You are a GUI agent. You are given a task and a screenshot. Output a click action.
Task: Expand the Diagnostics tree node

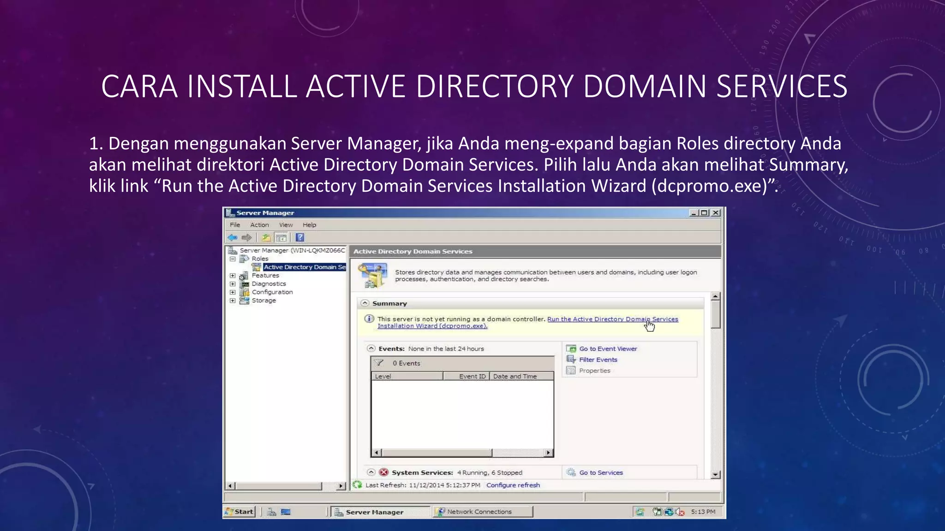pos(233,284)
